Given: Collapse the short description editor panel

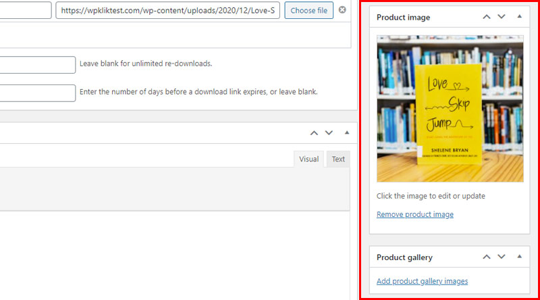Looking at the screenshot, I should click(347, 132).
